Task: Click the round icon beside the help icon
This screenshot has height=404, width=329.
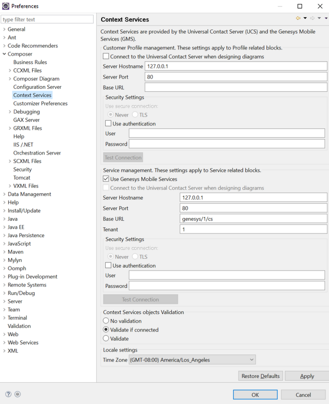Action: pos(18,394)
